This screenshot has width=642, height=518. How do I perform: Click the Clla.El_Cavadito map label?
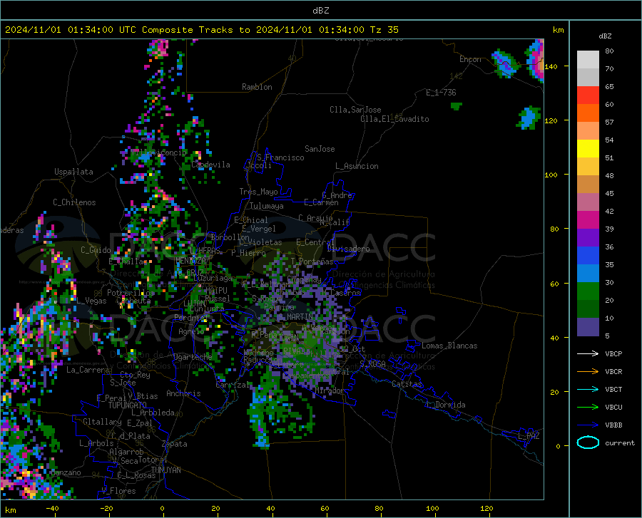pyautogui.click(x=394, y=119)
